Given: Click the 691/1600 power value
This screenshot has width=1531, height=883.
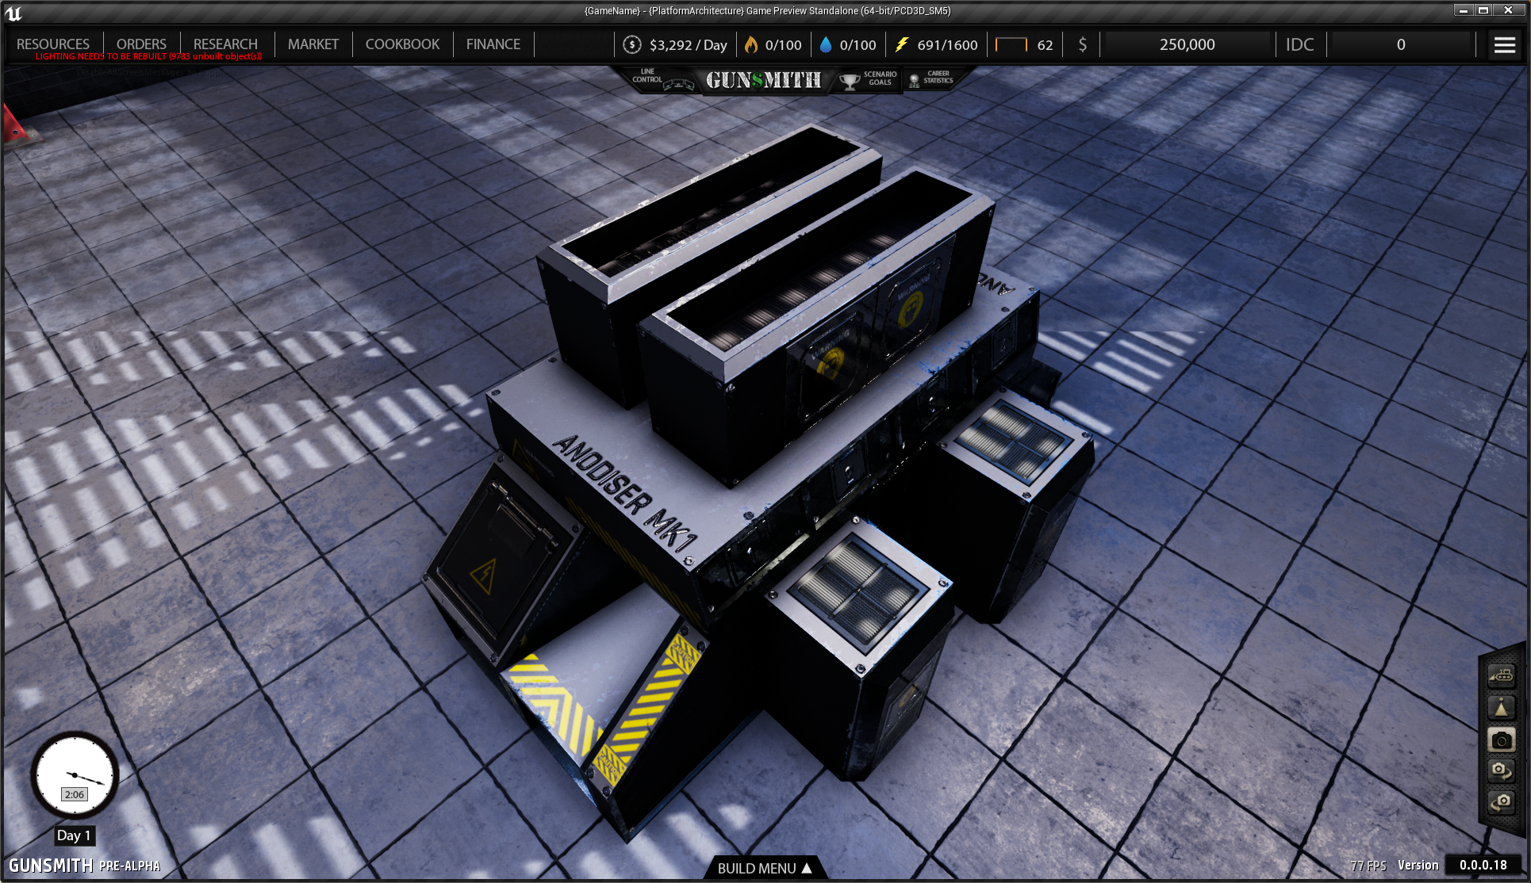Looking at the screenshot, I should pyautogui.click(x=947, y=45).
